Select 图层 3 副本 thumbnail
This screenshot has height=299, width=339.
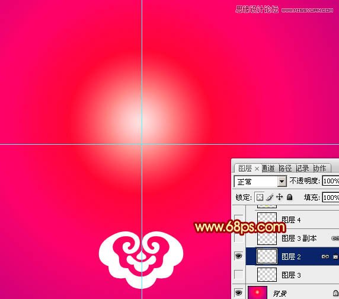pyautogui.click(x=267, y=238)
